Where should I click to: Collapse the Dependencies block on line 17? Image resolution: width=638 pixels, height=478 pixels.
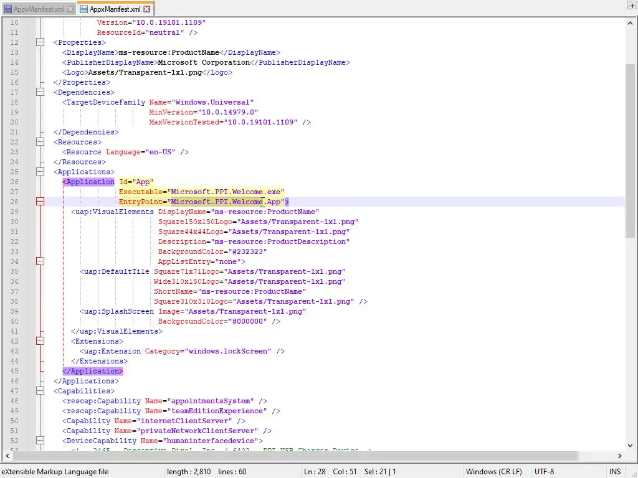(x=40, y=92)
